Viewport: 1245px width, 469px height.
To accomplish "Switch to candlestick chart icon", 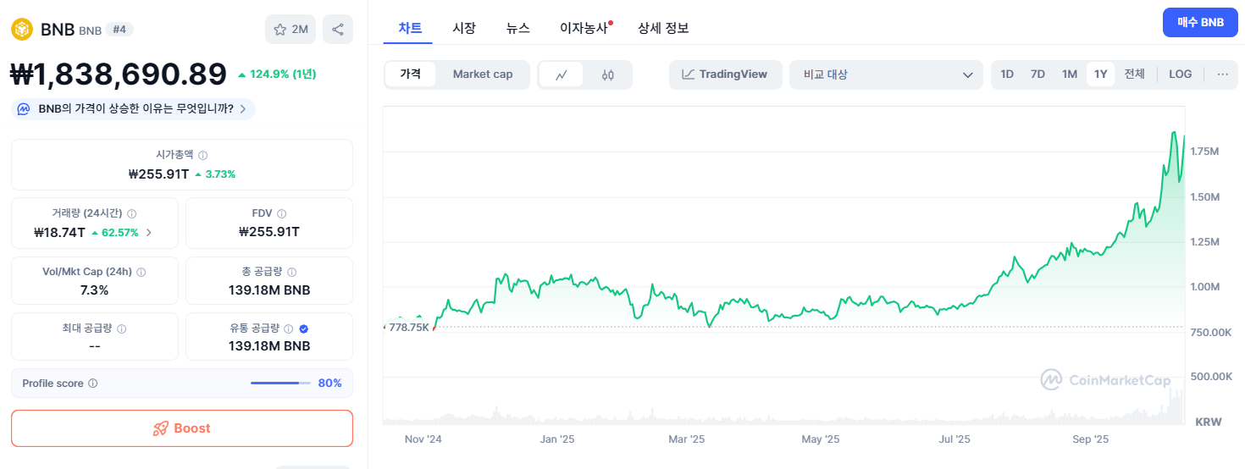I will click(x=607, y=74).
